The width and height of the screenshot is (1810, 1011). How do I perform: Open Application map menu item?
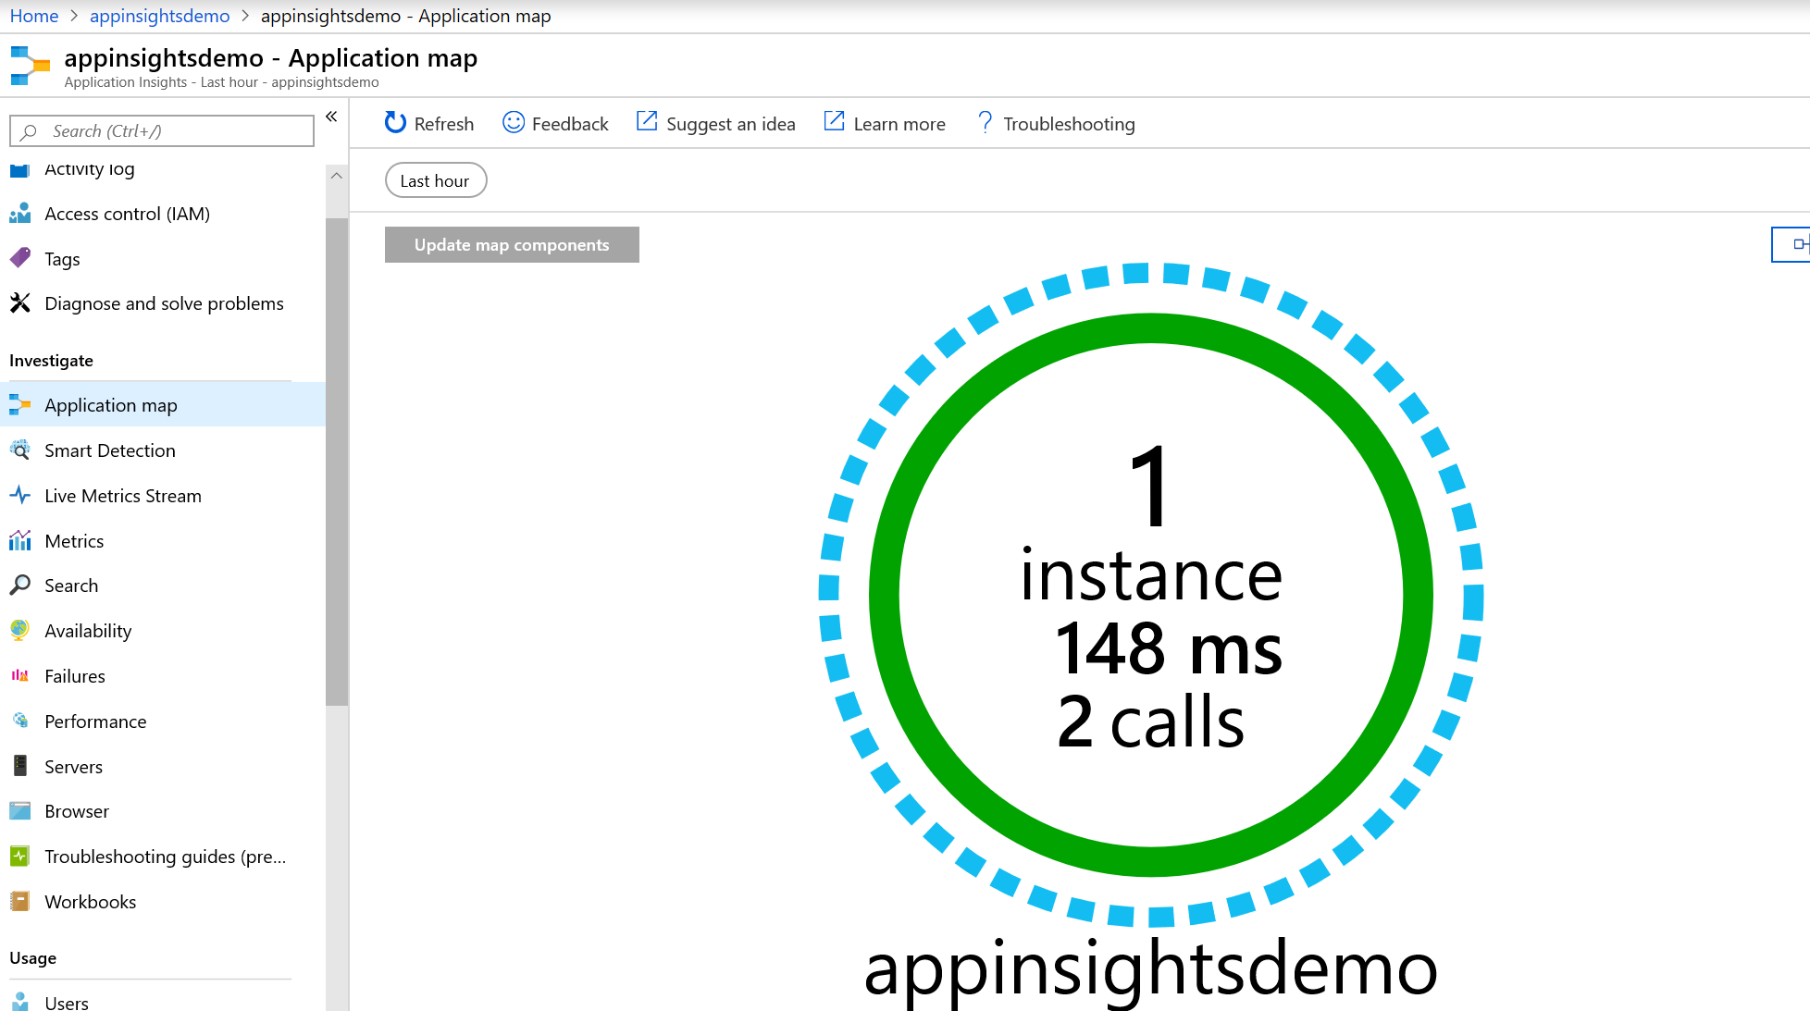tap(163, 405)
